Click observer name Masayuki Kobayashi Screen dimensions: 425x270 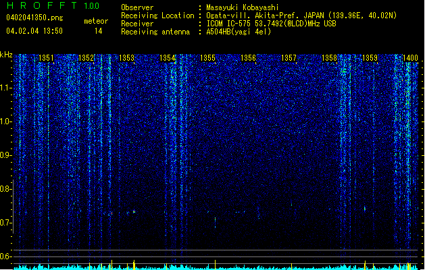243,7
